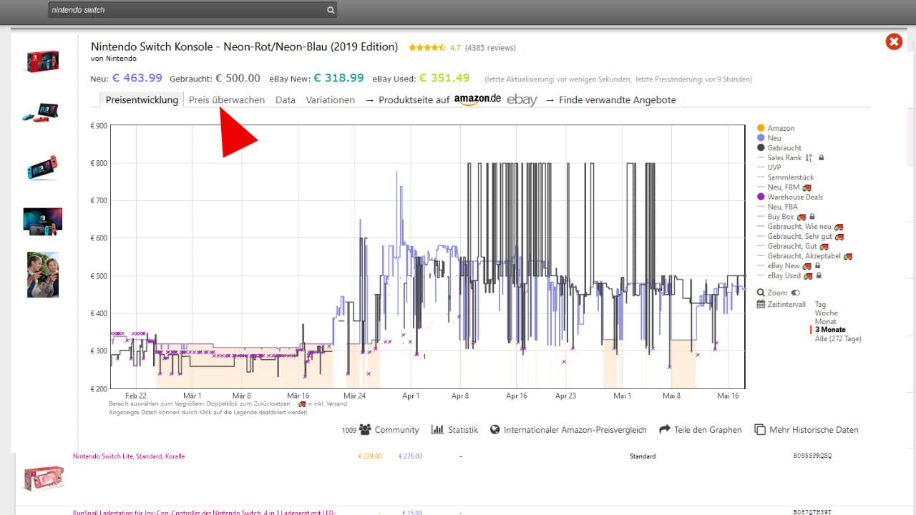Click the Zeitintervall calendar icon
The height and width of the screenshot is (515, 916).
(761, 304)
